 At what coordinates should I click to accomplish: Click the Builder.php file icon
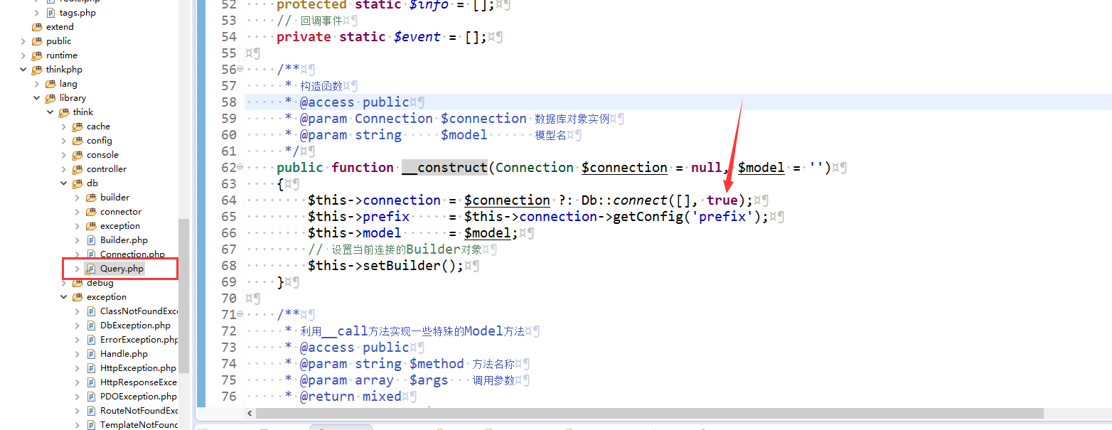coord(91,240)
